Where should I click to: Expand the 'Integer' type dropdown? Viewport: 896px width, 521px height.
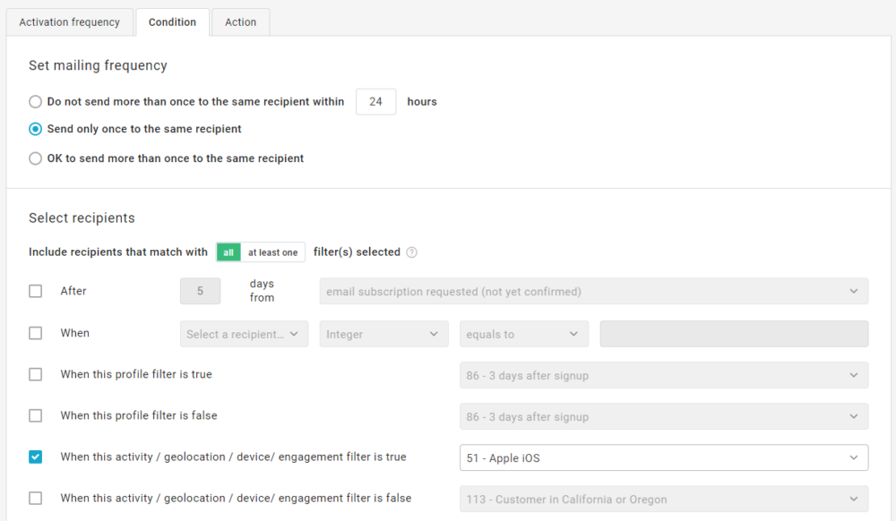point(383,334)
